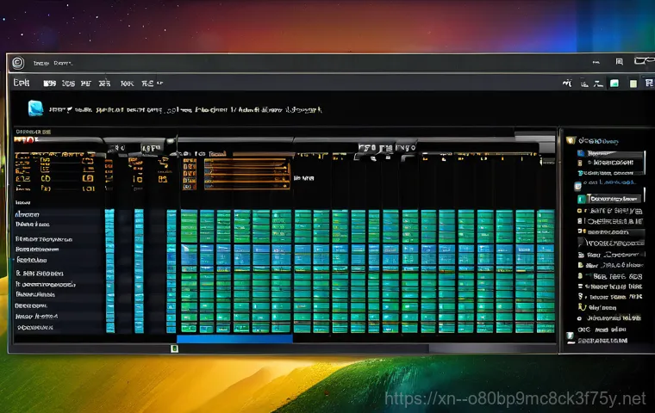
Task: Open the second menu in the menu bar
Action: (x=49, y=84)
